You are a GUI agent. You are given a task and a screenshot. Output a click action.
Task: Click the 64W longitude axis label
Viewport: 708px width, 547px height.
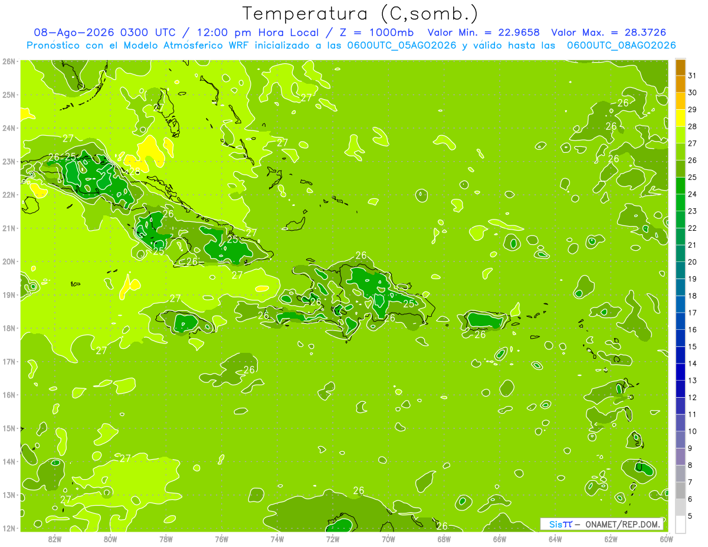(555, 539)
